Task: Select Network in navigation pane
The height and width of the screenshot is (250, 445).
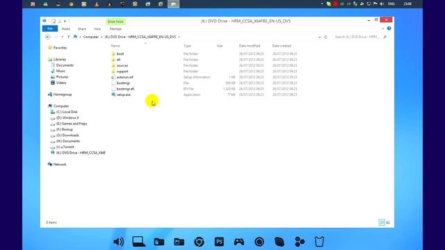Action: point(57,165)
